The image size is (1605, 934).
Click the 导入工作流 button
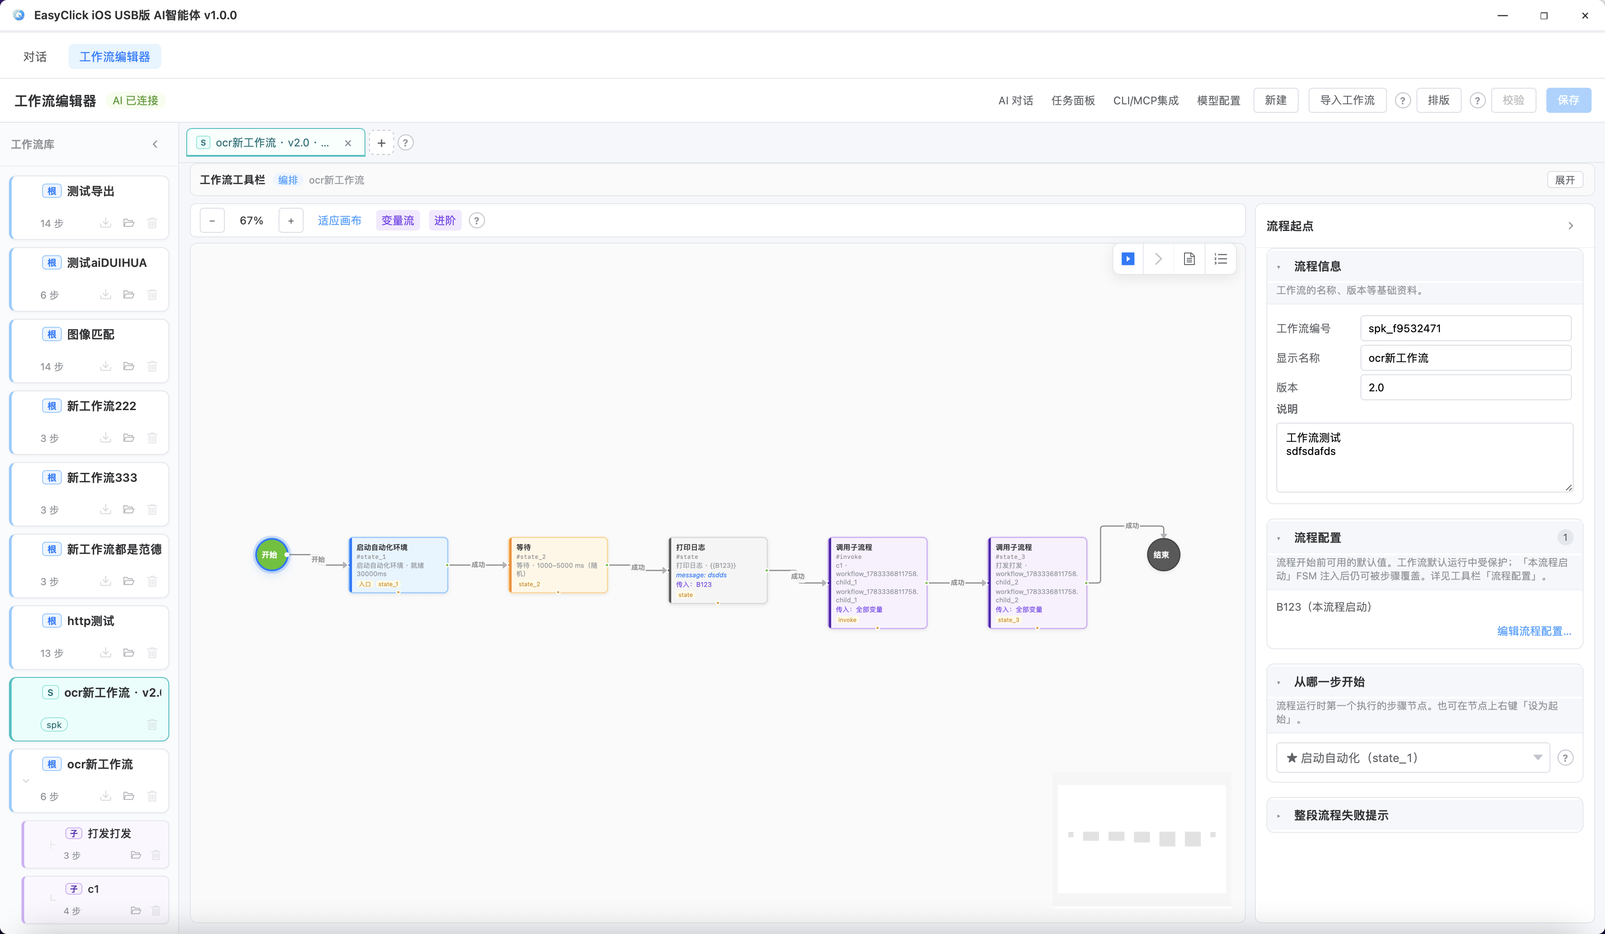click(1347, 101)
